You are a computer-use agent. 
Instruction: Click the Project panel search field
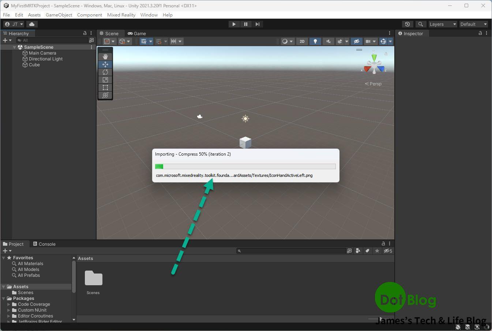(x=291, y=251)
